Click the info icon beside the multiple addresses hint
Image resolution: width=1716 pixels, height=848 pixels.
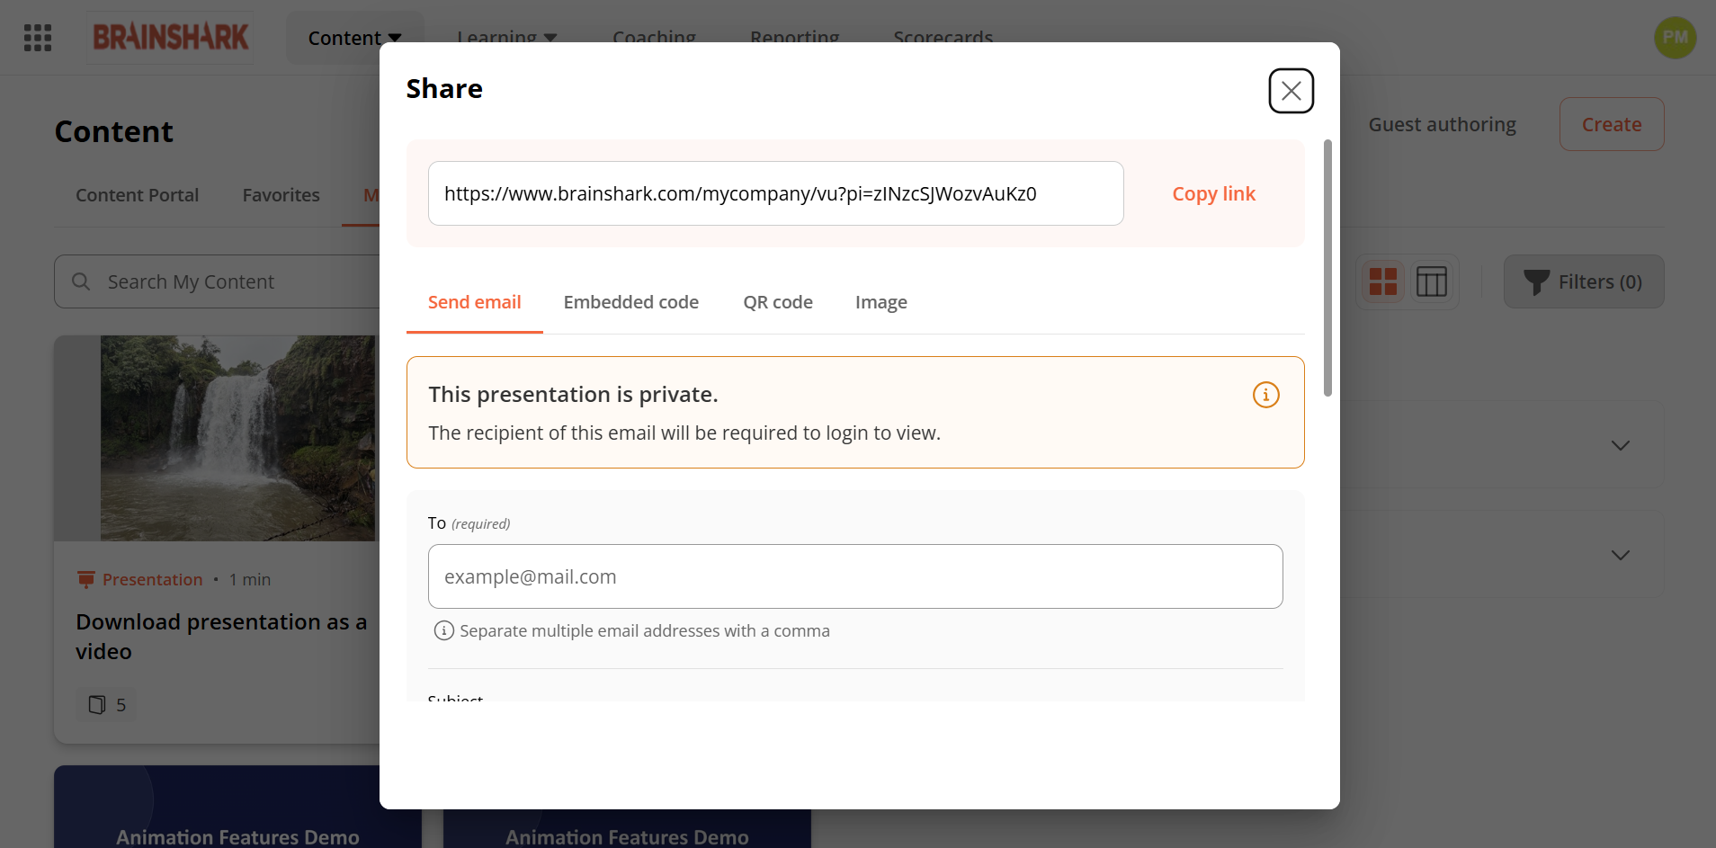[444, 630]
